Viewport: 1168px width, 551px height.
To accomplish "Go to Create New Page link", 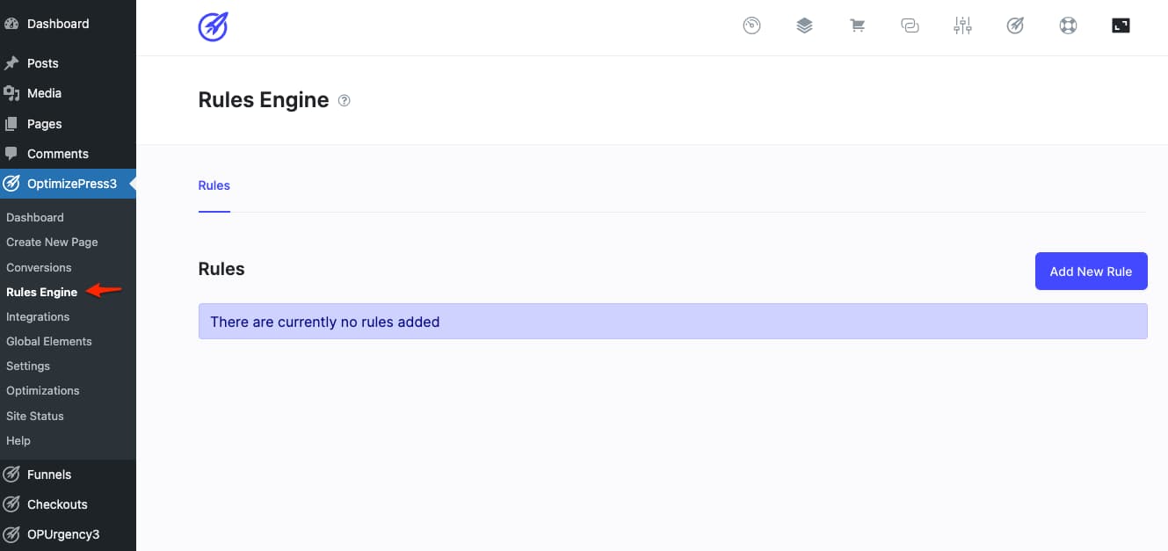I will click(52, 242).
